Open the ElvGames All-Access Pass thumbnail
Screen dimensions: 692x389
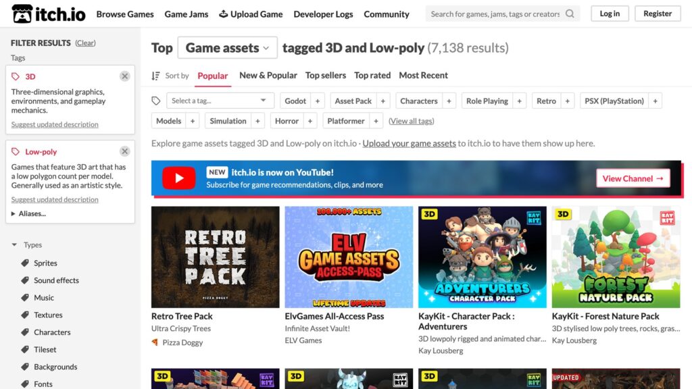click(x=349, y=257)
